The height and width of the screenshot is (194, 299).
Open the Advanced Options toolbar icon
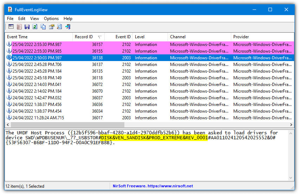[11, 27]
